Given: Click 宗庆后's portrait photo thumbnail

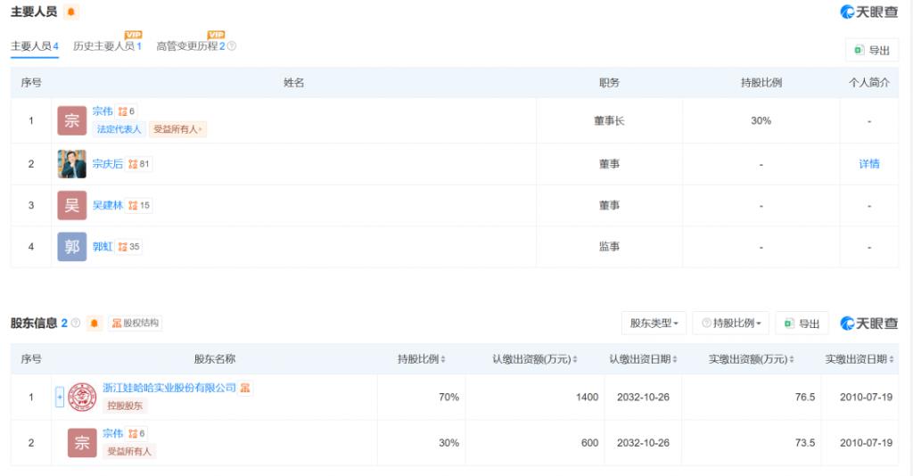Looking at the screenshot, I should pos(72,164).
